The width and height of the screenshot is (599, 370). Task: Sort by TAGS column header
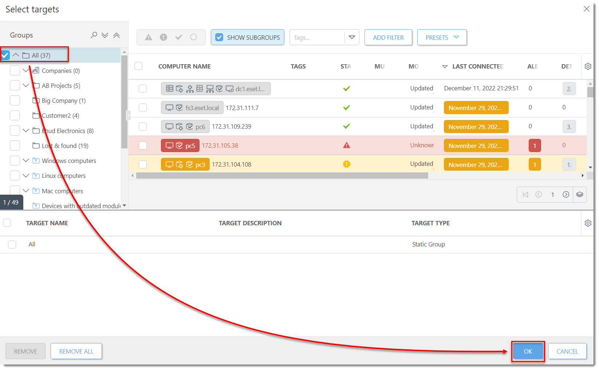(298, 66)
